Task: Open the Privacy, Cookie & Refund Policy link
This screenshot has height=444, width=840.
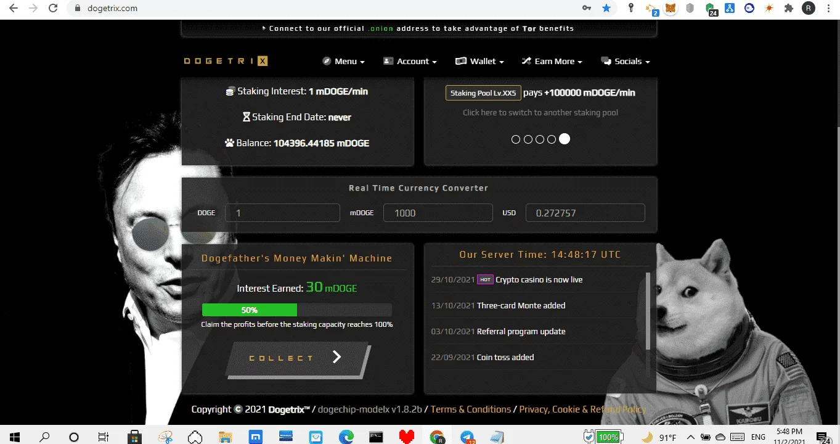Action: [x=582, y=409]
